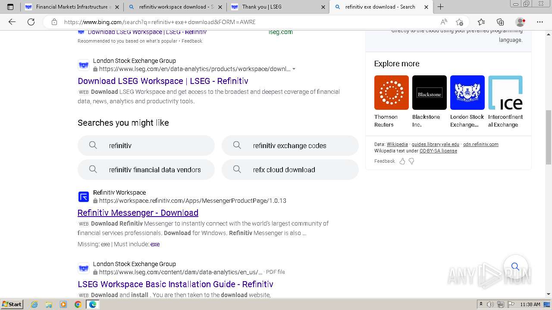Open the Windows Start button

pyautogui.click(x=12, y=304)
